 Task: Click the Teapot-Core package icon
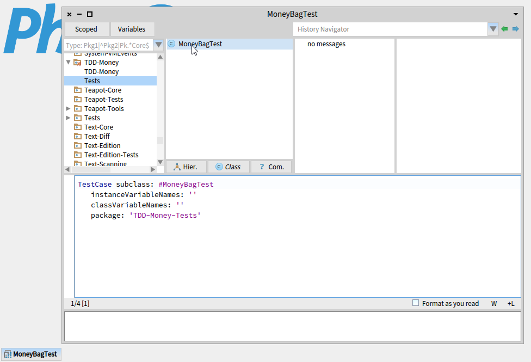pyautogui.click(x=78, y=90)
